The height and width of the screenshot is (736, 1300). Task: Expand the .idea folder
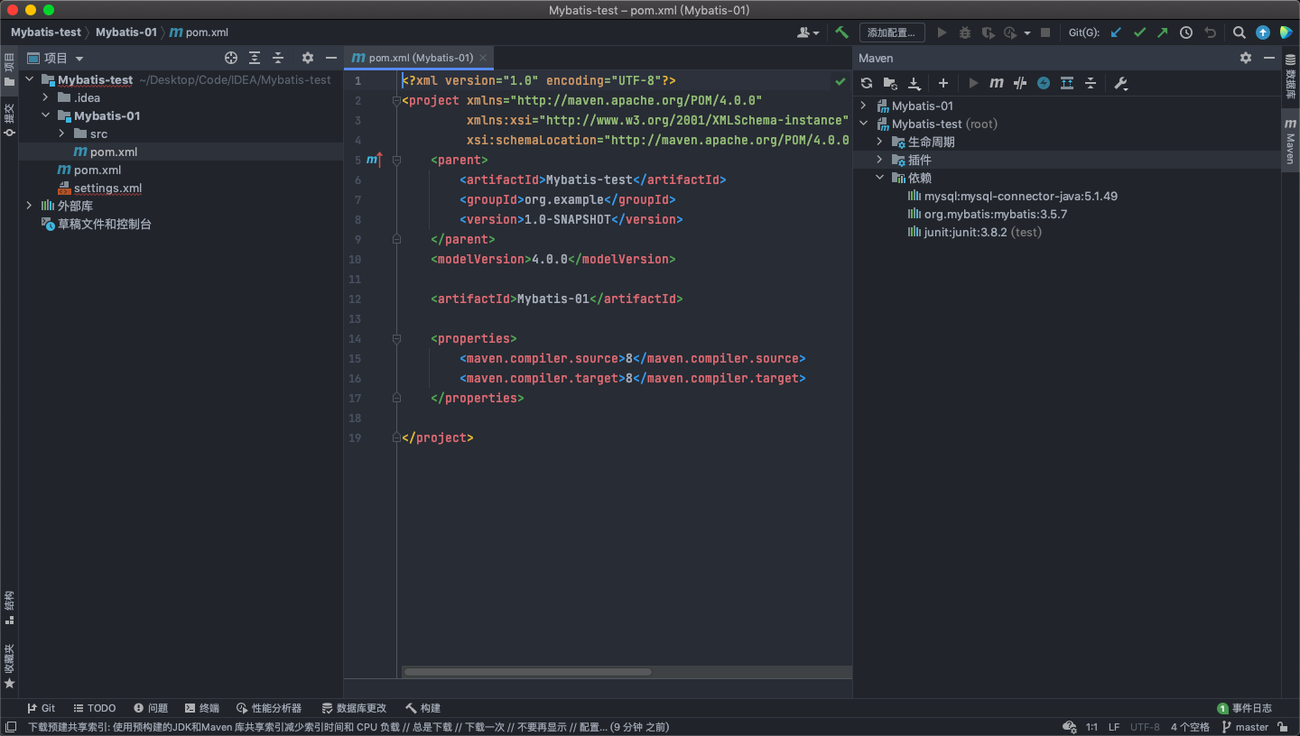[x=45, y=97]
